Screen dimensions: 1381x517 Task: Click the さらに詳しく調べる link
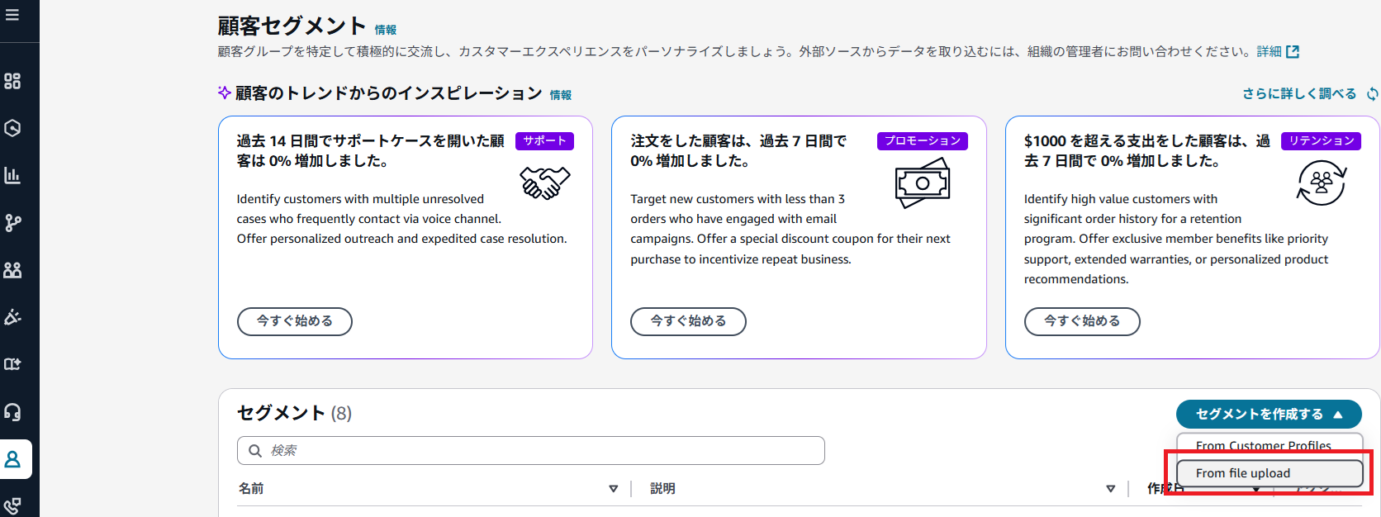point(1299,94)
